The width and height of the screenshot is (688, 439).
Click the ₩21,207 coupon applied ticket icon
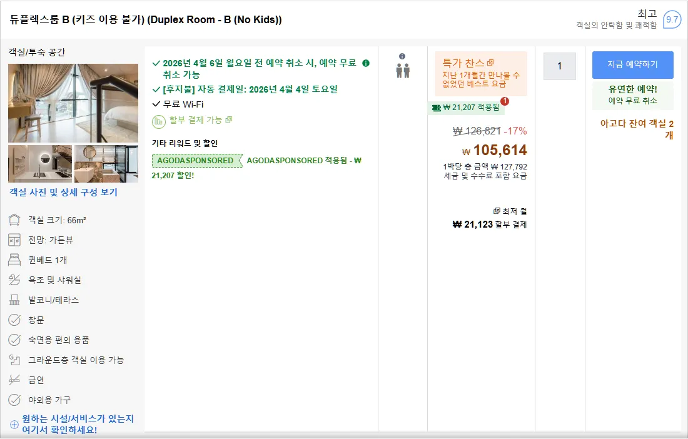(436, 108)
